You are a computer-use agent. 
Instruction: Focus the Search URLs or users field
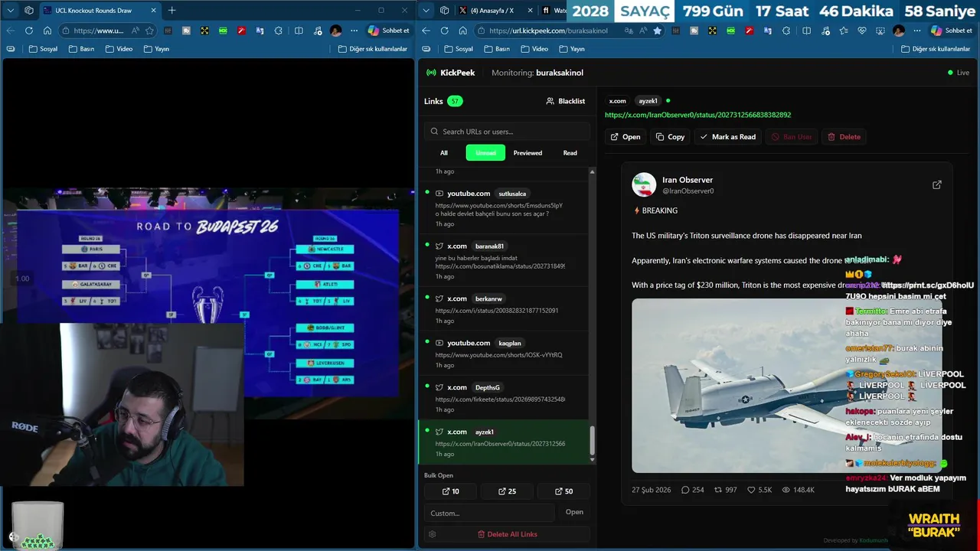tap(507, 132)
